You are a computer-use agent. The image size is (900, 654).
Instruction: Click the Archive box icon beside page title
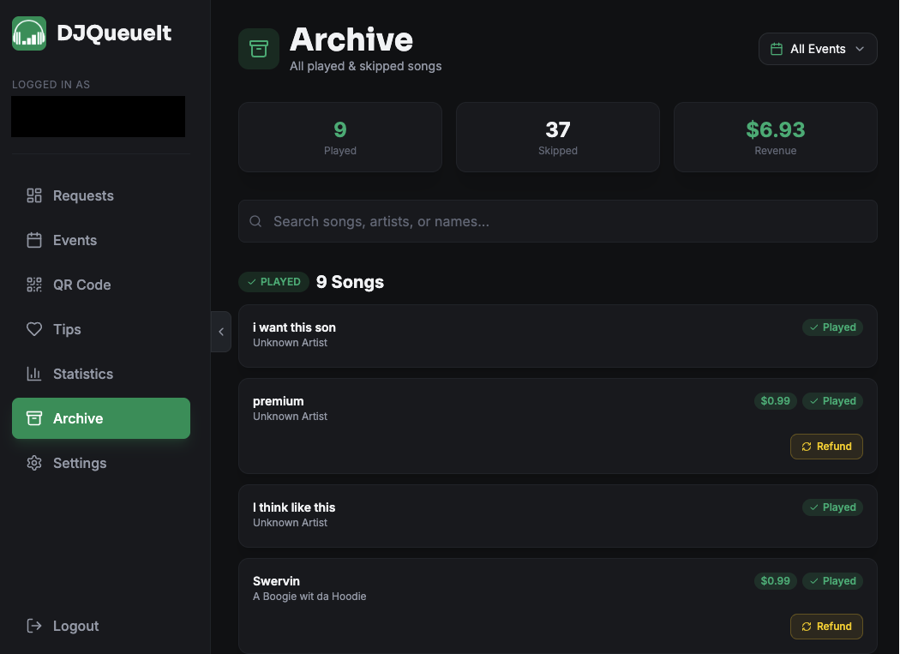pos(258,49)
